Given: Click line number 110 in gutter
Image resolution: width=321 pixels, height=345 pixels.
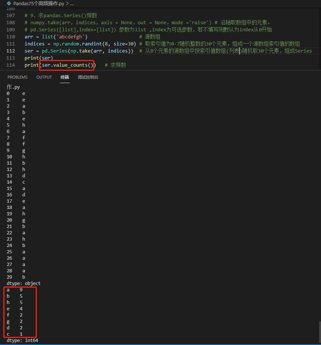Looking at the screenshot, I should tap(10, 37).
